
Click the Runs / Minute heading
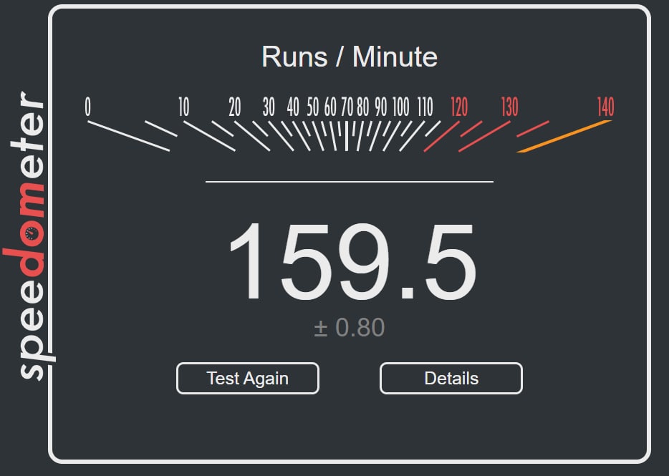(x=350, y=57)
